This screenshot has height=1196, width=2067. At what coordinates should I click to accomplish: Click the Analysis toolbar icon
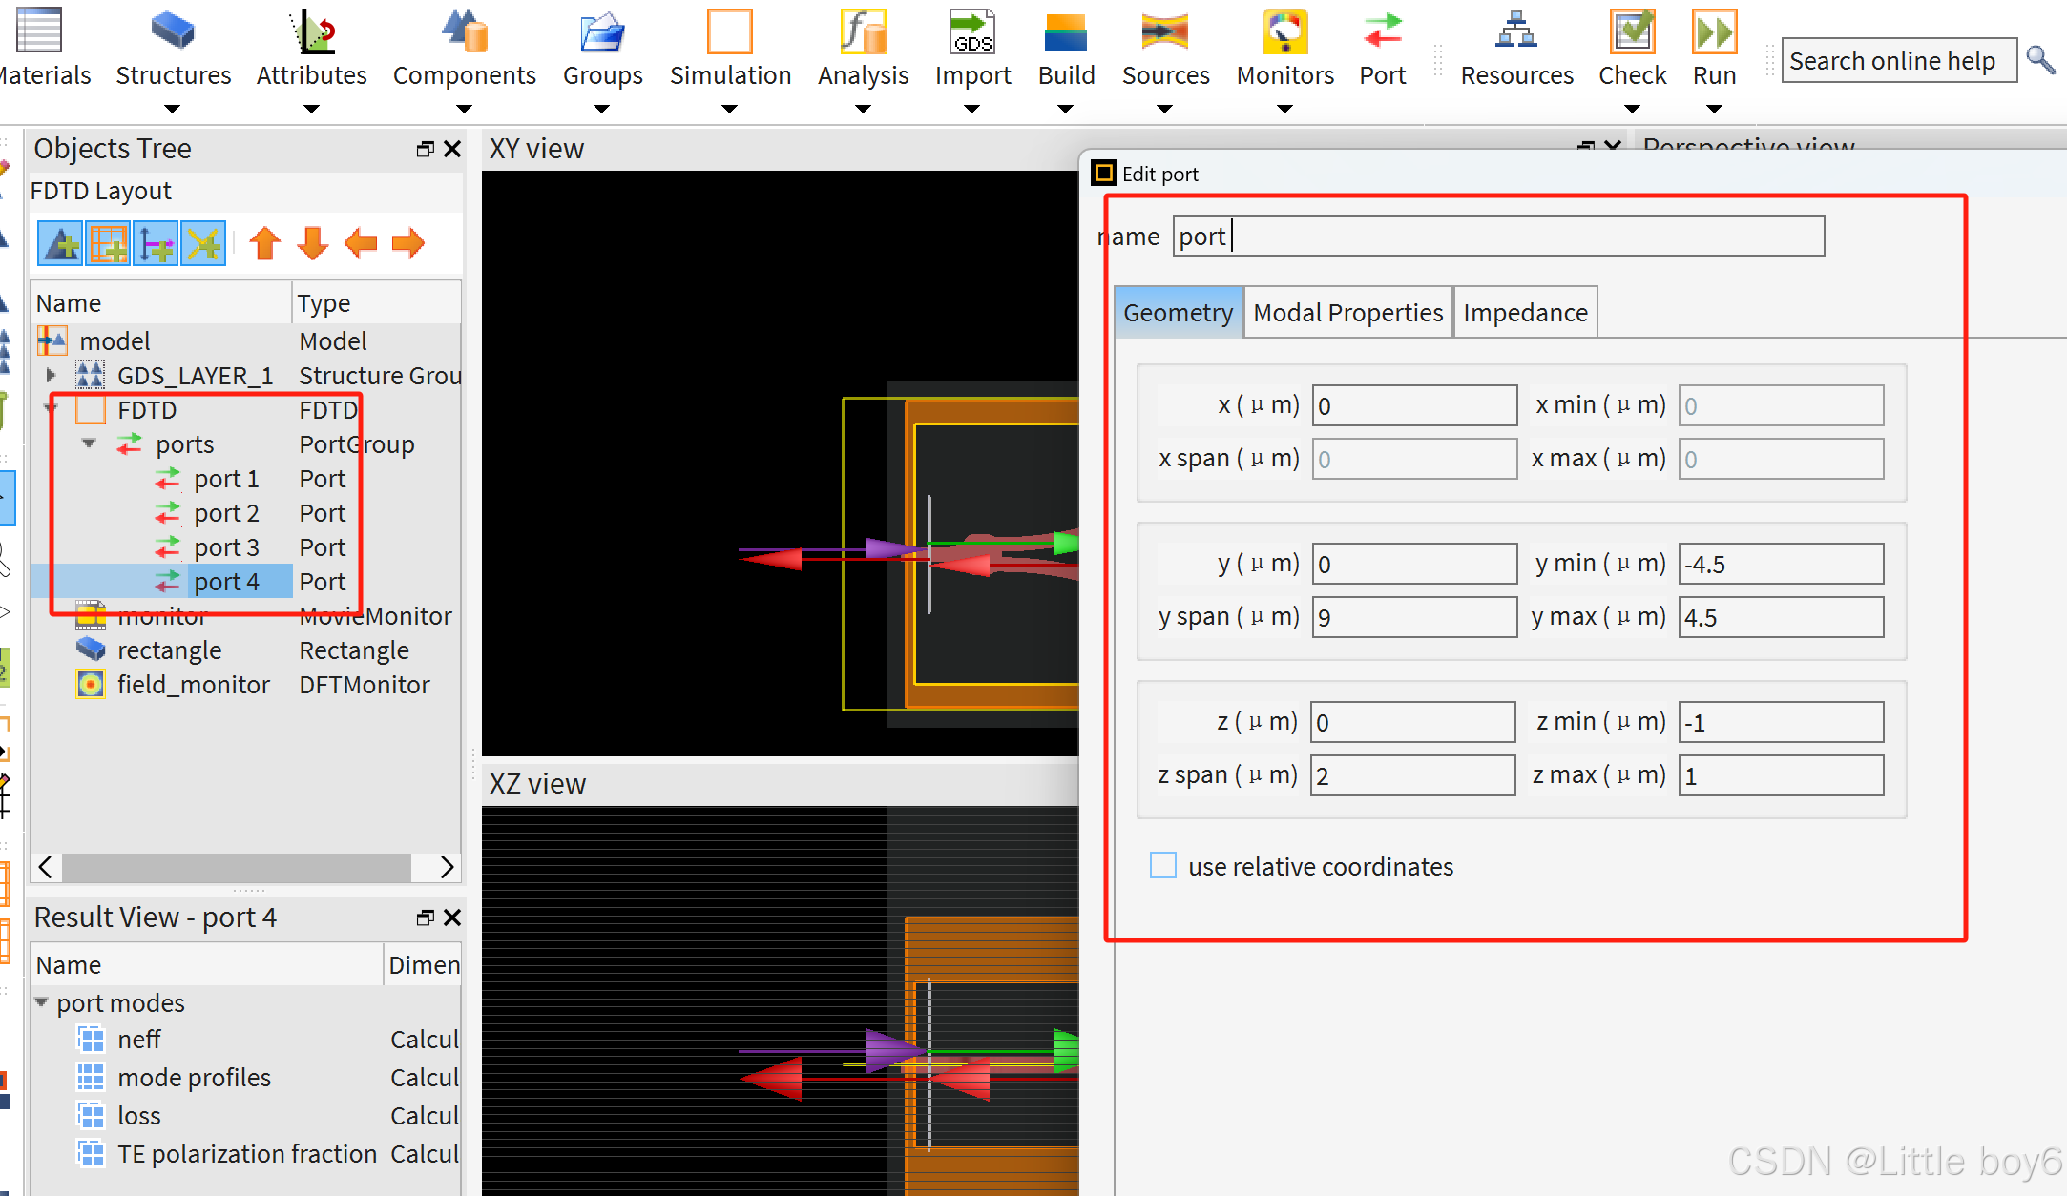[863, 31]
